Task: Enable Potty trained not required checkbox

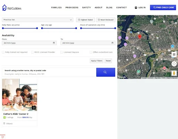Action: [x=3, y=52]
